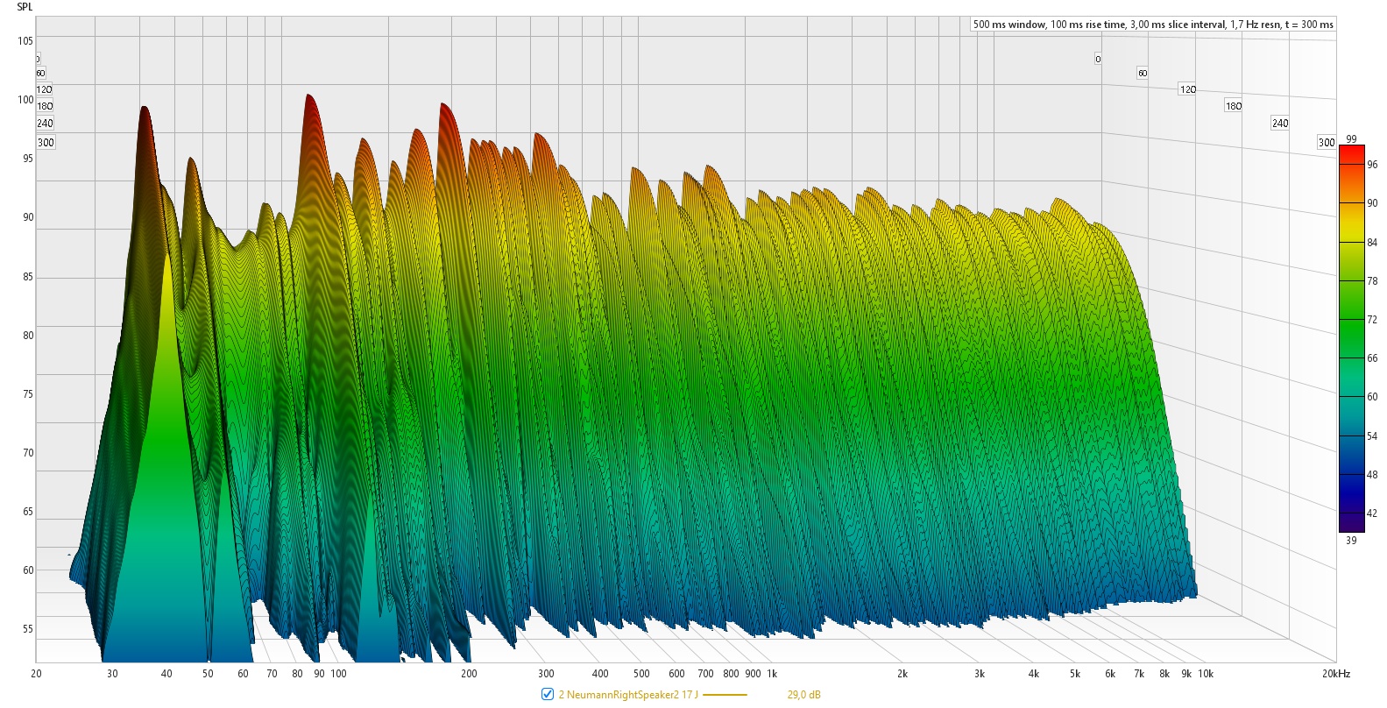Click the 10k label on frequency axis

(x=1206, y=674)
